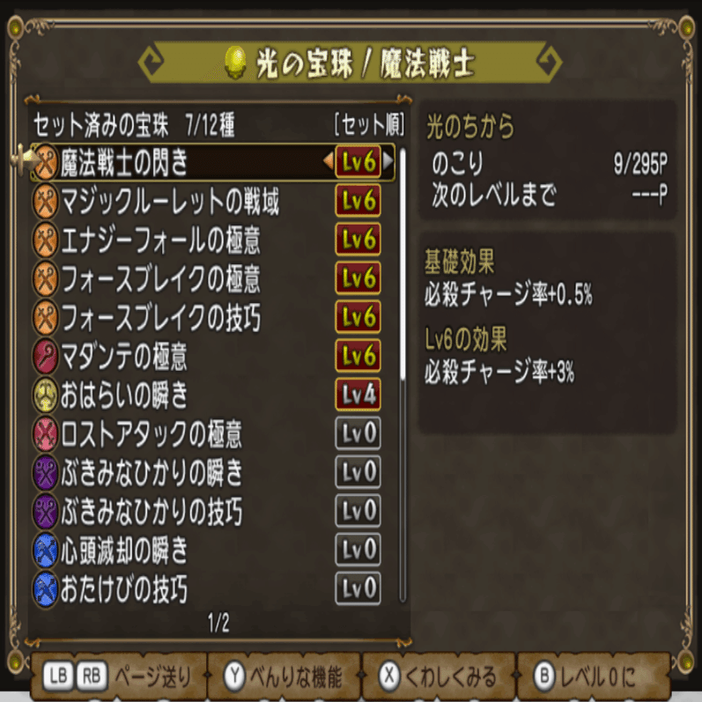Click the pink orb icon for ロストアタックの極意
Screen dimensions: 702x702
click(x=45, y=434)
